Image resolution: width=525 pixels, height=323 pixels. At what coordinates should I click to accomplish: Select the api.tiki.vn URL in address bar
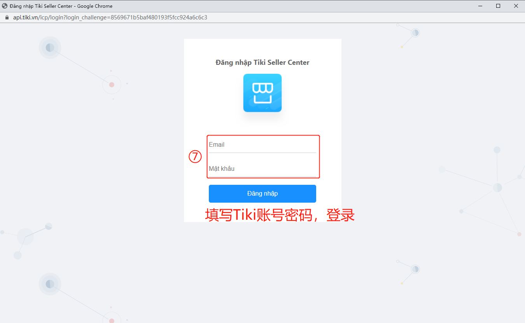(x=110, y=17)
